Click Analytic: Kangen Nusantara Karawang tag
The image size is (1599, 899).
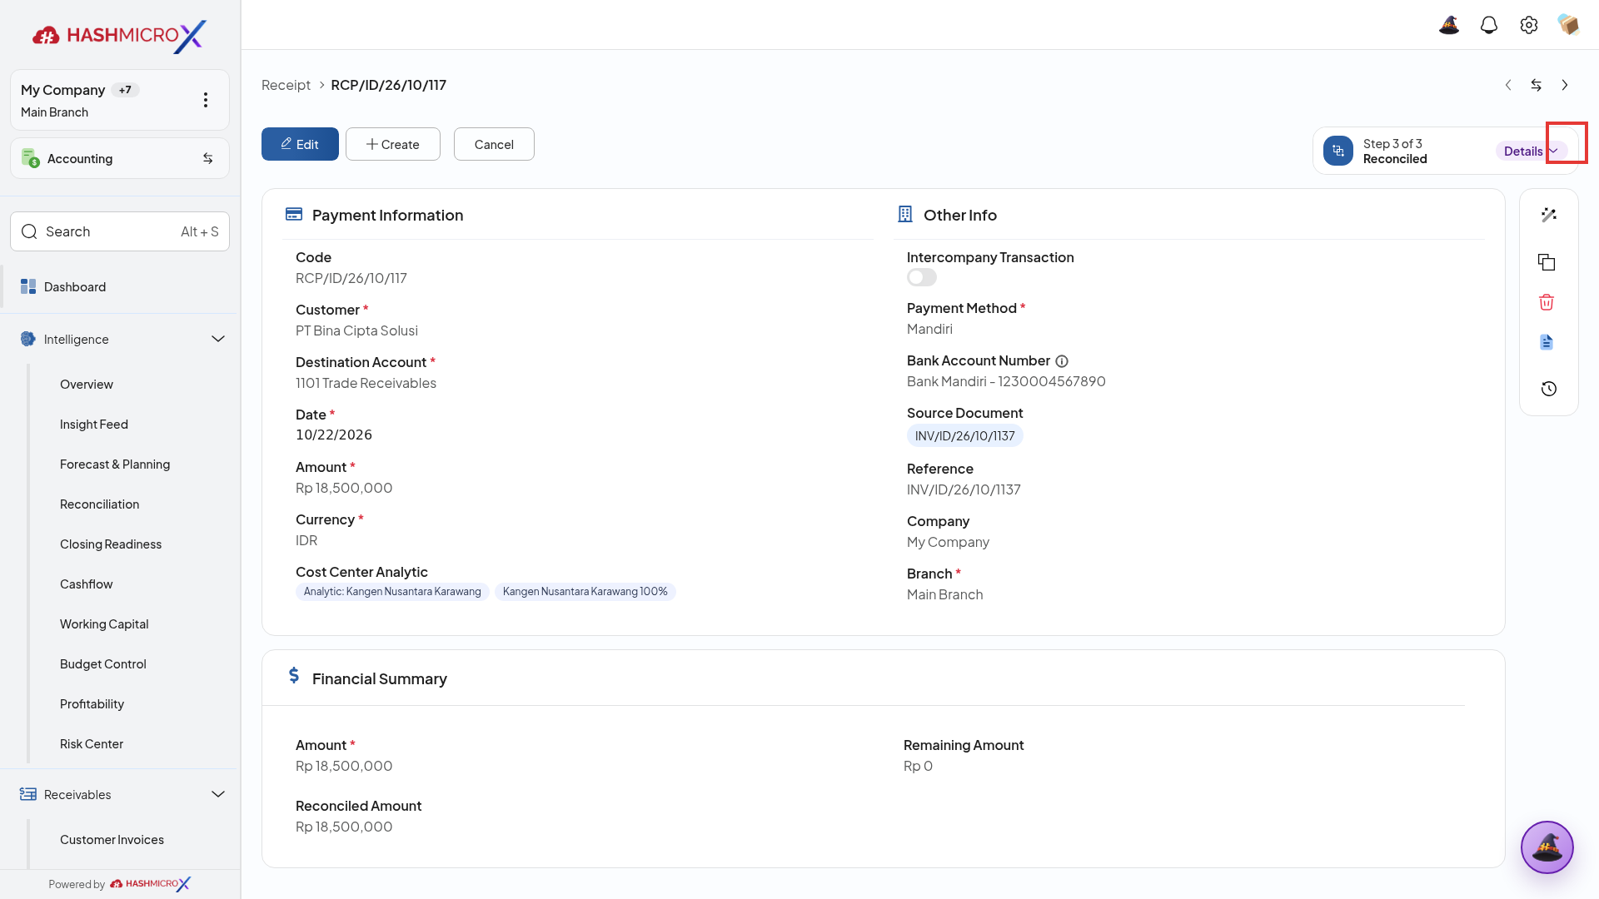pyautogui.click(x=392, y=592)
